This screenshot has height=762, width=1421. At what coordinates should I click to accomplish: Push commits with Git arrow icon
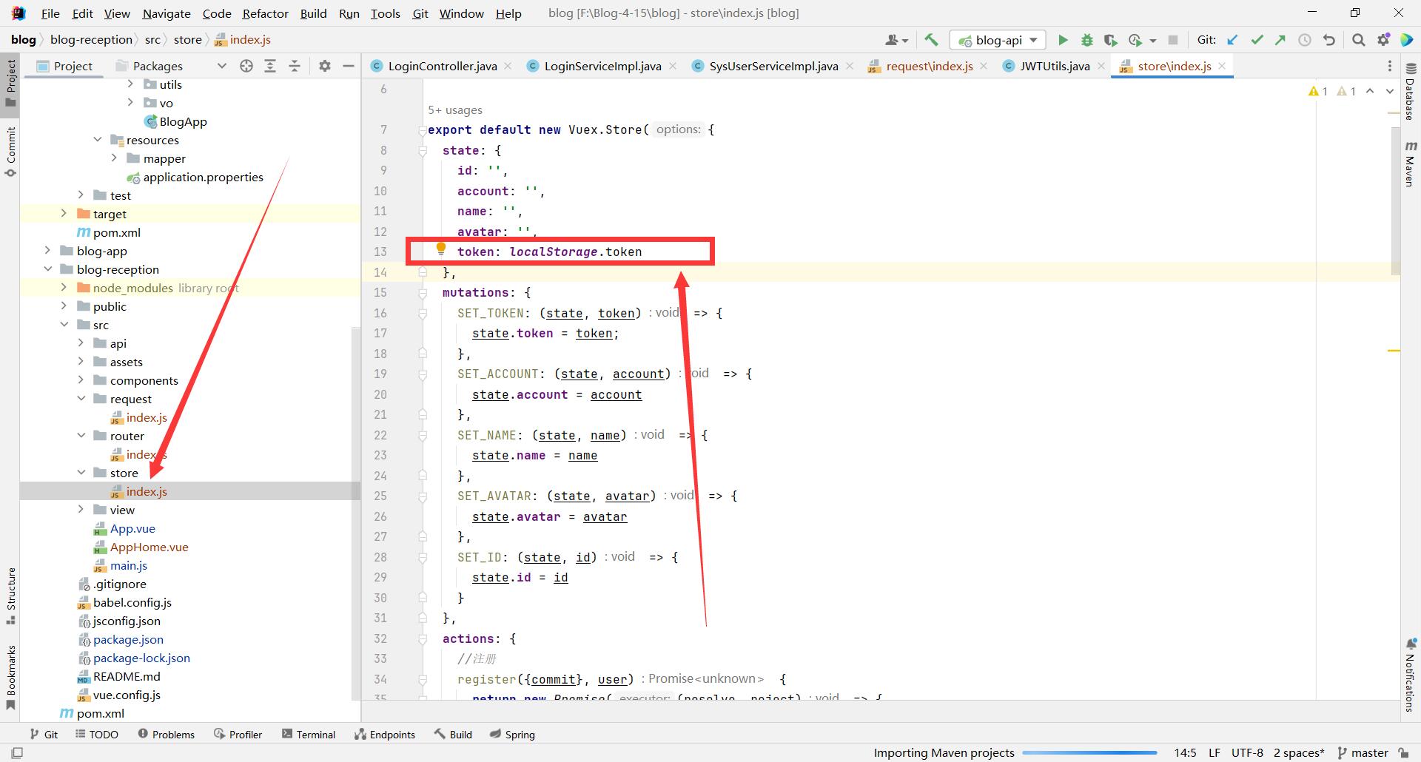click(1280, 40)
